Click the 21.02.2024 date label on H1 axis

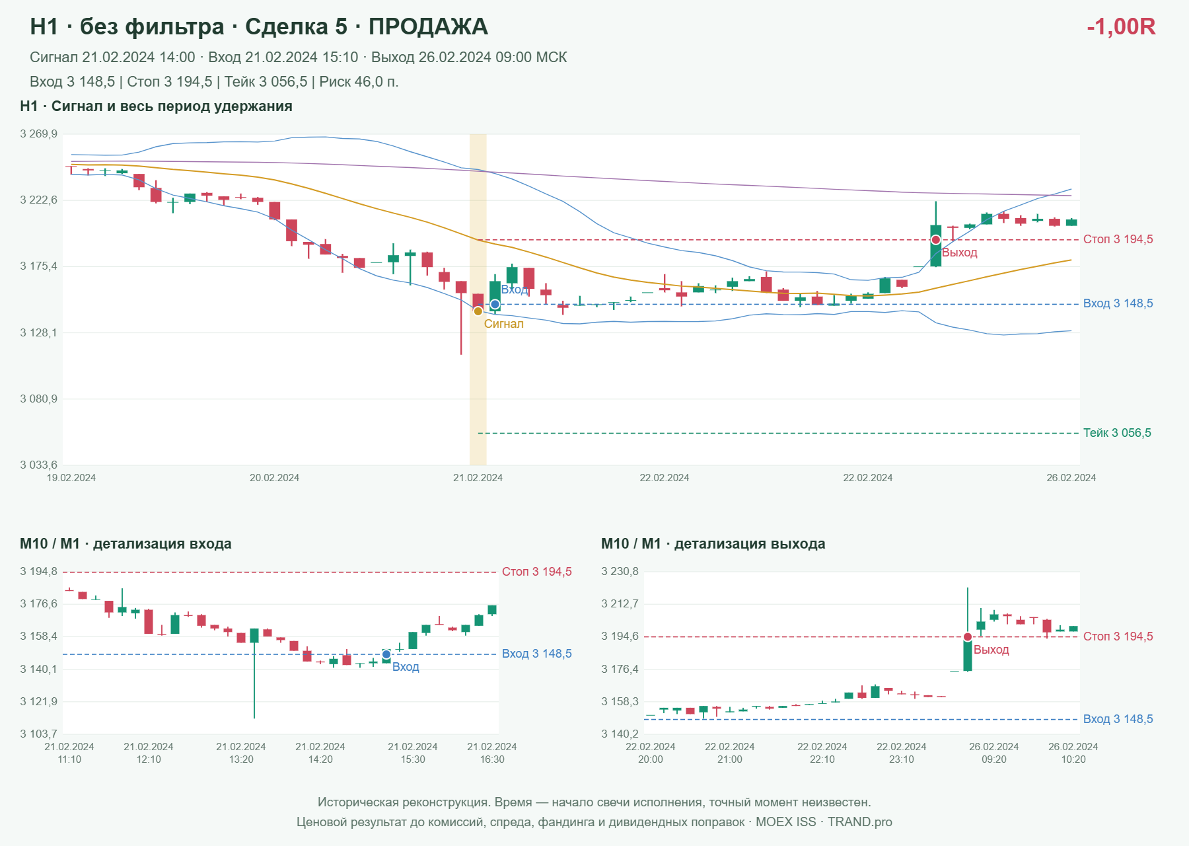pos(478,478)
